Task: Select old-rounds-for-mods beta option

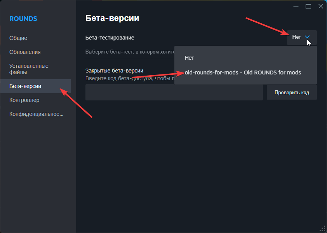Action: (x=245, y=72)
